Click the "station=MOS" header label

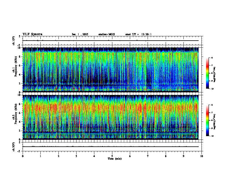107,34
